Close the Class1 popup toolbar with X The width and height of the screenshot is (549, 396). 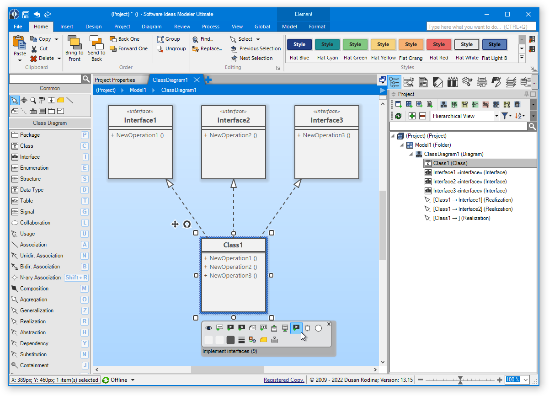329,324
